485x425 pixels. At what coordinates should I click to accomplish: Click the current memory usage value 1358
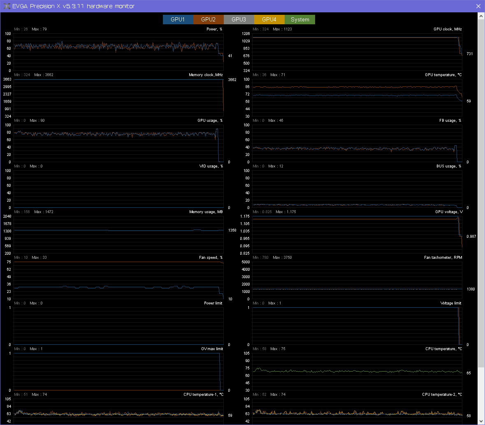[232, 230]
